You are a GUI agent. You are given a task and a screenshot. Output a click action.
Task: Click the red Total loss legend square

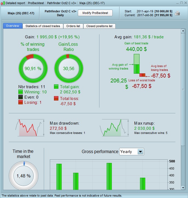click(x=56, y=98)
